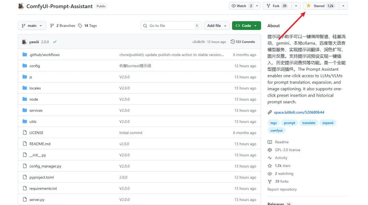Viewport: 368px width, 205px height.
Task: Open the 恢复kontext提示词 commit message
Action: [135, 66]
